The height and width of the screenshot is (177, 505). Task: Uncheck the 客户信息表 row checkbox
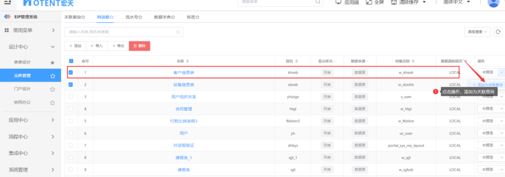click(71, 73)
